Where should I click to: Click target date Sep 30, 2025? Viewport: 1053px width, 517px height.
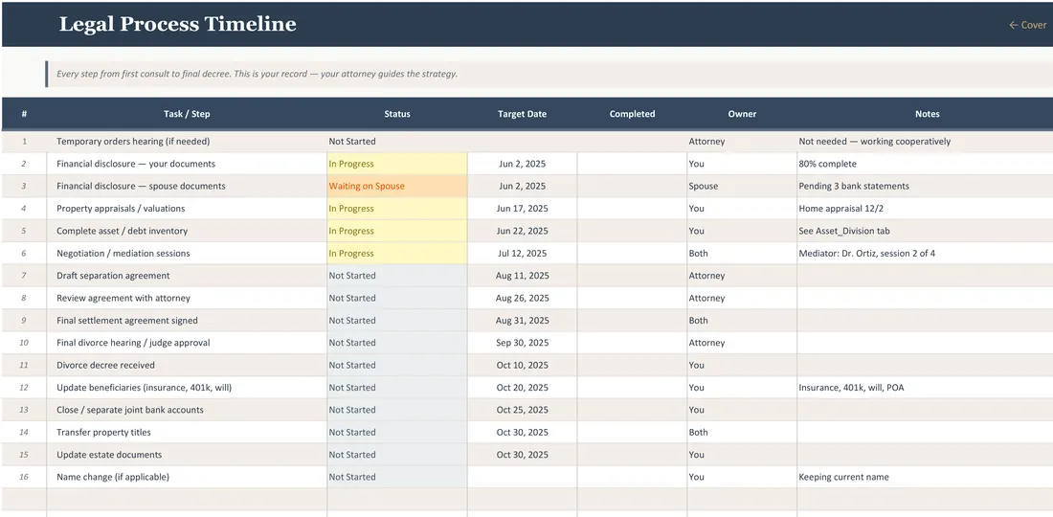coord(522,343)
